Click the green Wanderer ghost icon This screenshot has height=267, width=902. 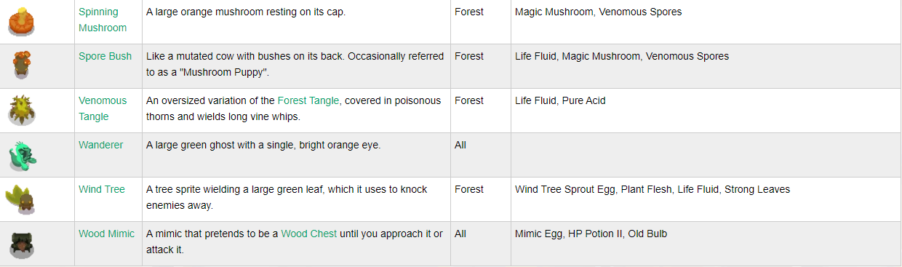22,154
